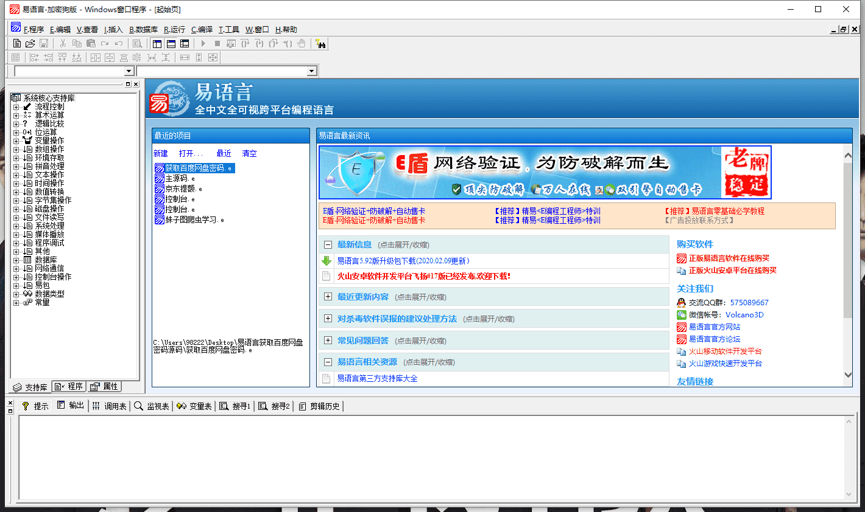The width and height of the screenshot is (865, 512).
Task: Toggle the left work panel view button
Action: tap(157, 43)
